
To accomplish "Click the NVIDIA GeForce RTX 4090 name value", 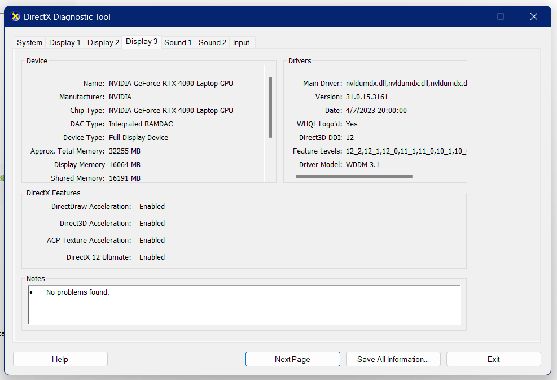I will [x=170, y=84].
